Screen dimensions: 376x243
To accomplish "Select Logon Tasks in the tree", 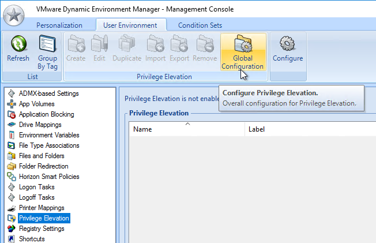I will click(37, 187).
